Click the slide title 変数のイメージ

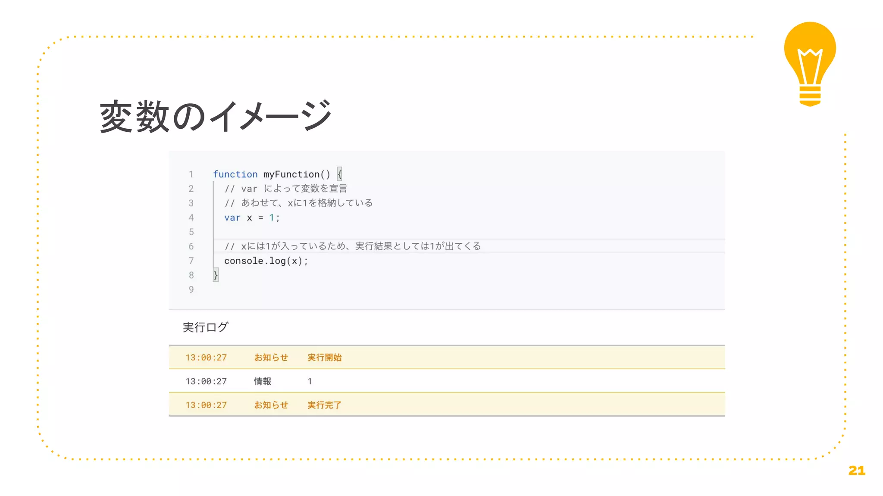click(216, 116)
